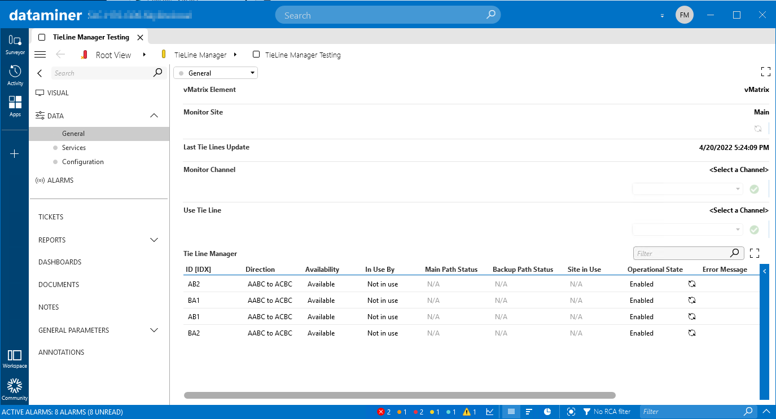This screenshot has width=776, height=419.
Task: Open the blue side panel arrow at table right
Action: 764,271
